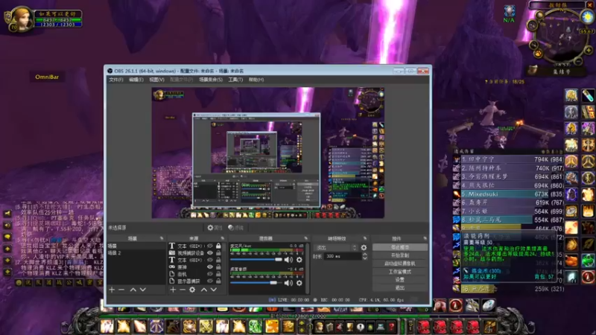Open the 淡出 transition dropdown
This screenshot has width=596, height=335.
pos(336,248)
